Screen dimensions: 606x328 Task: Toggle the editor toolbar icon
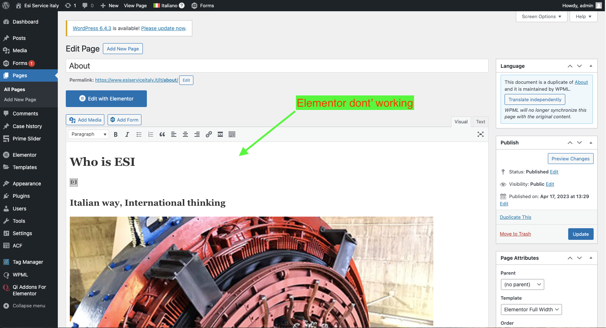232,134
